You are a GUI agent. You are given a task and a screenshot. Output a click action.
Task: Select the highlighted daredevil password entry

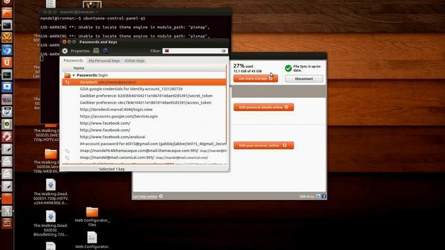click(144, 82)
